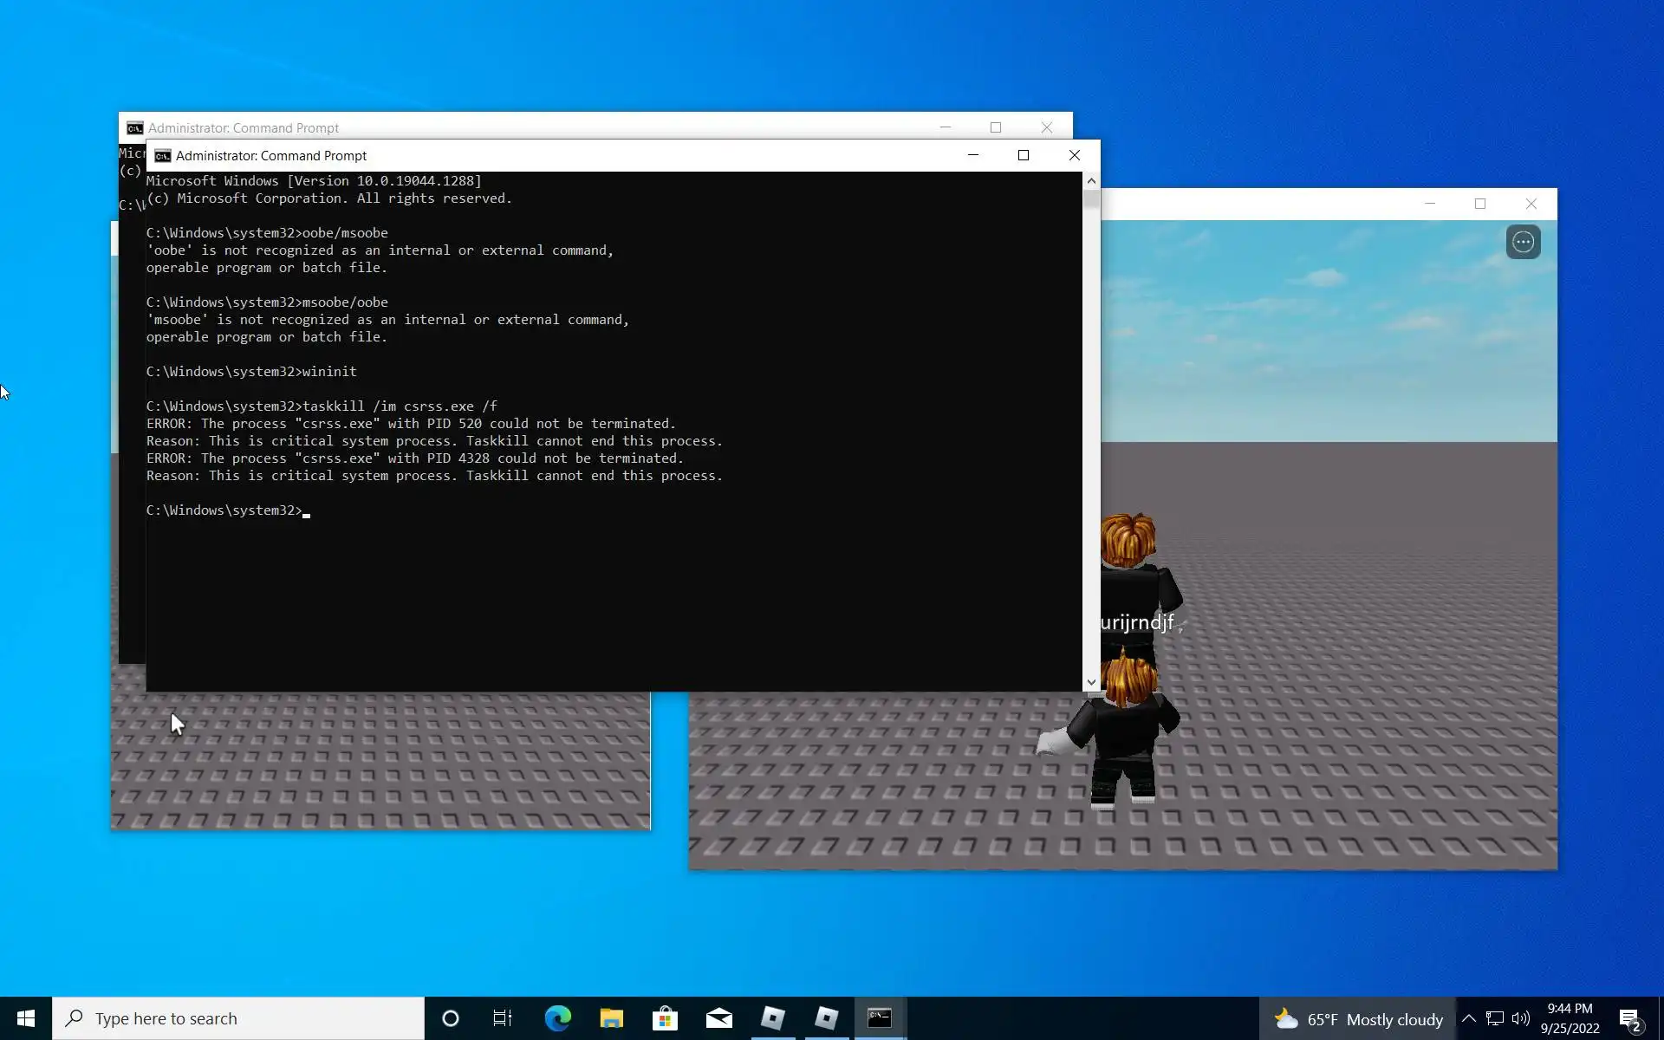Open File Explorer from the taskbar
The image size is (1664, 1040).
pyautogui.click(x=611, y=1018)
